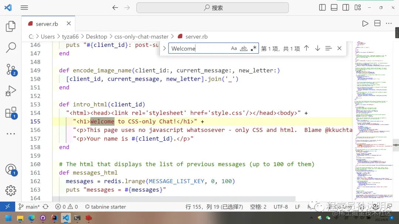The width and height of the screenshot is (399, 224).
Task: Open the remote window status button
Action: click(x=8, y=206)
